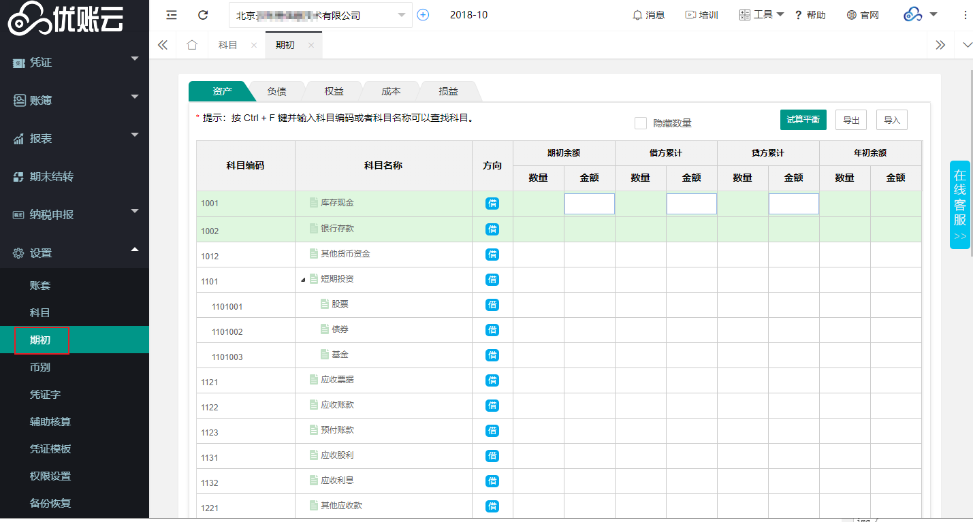Toggle 借 direction badge for 库存现金

click(492, 203)
